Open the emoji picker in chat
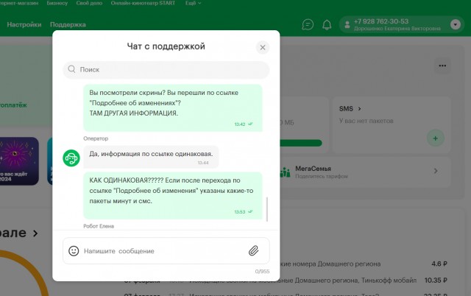 [74, 250]
